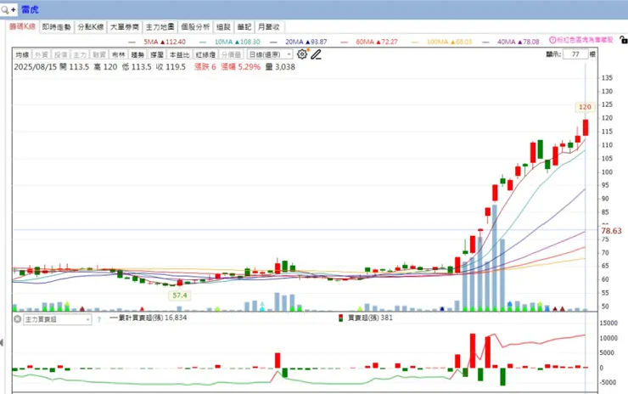This screenshot has width=628, height=394.
Task: Open the 分點K線 tab
Action: tap(91, 27)
